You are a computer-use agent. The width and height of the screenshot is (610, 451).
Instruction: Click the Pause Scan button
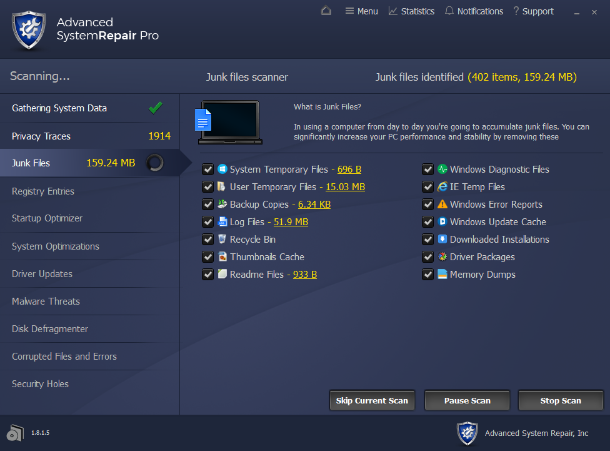[x=467, y=401]
